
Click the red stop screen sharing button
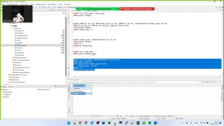[137, 9]
